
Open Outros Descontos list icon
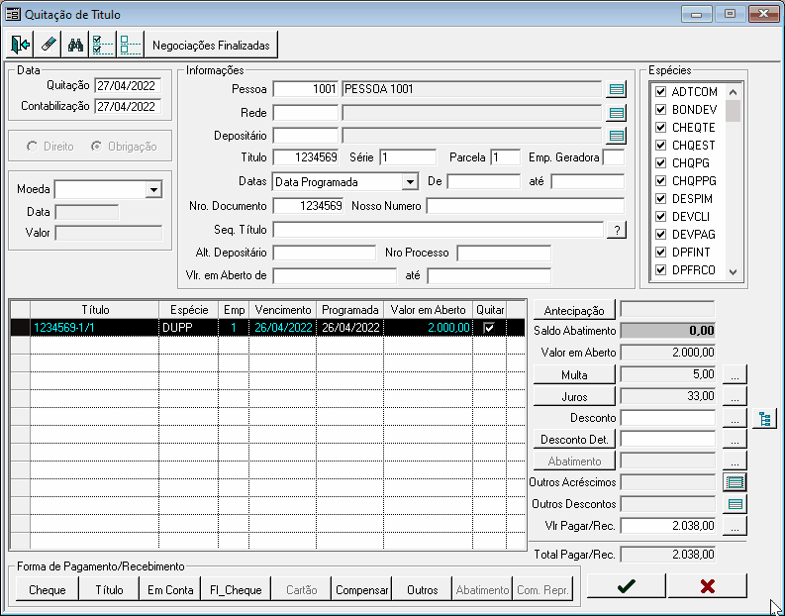[735, 504]
